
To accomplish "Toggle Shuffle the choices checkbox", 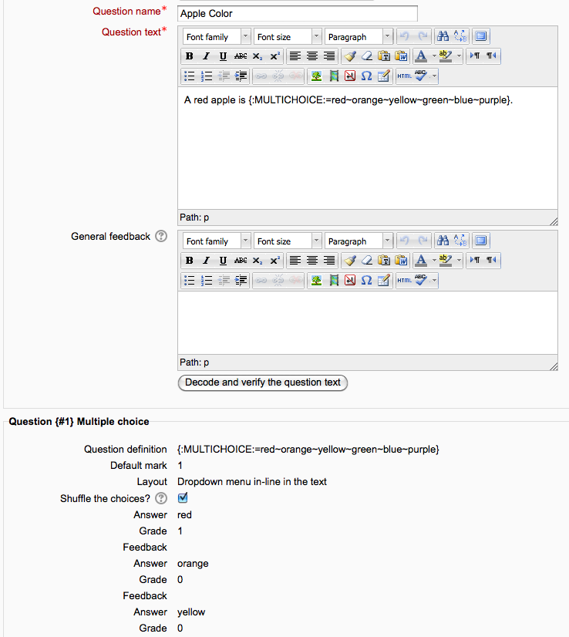I will tap(183, 497).
